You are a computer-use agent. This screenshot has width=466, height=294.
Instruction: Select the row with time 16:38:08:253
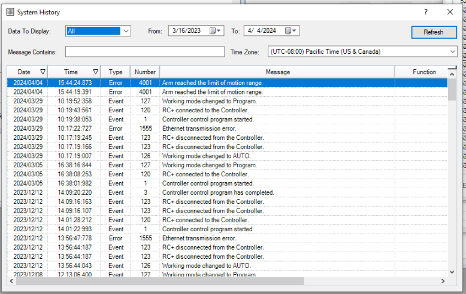pyautogui.click(x=228, y=174)
